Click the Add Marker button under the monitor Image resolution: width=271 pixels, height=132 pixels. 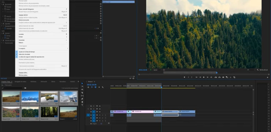(x=184, y=77)
